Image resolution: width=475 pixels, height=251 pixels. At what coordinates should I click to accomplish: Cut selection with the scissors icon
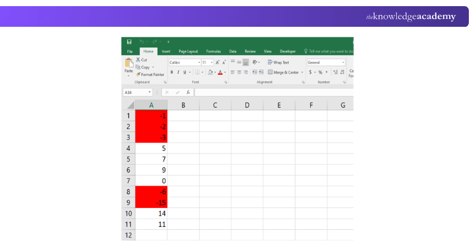pyautogui.click(x=138, y=60)
